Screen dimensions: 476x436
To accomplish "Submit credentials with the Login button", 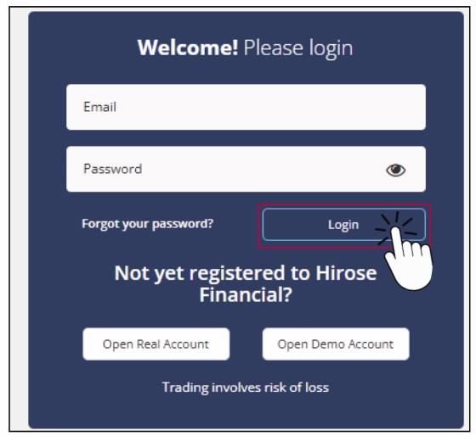I will click(344, 225).
